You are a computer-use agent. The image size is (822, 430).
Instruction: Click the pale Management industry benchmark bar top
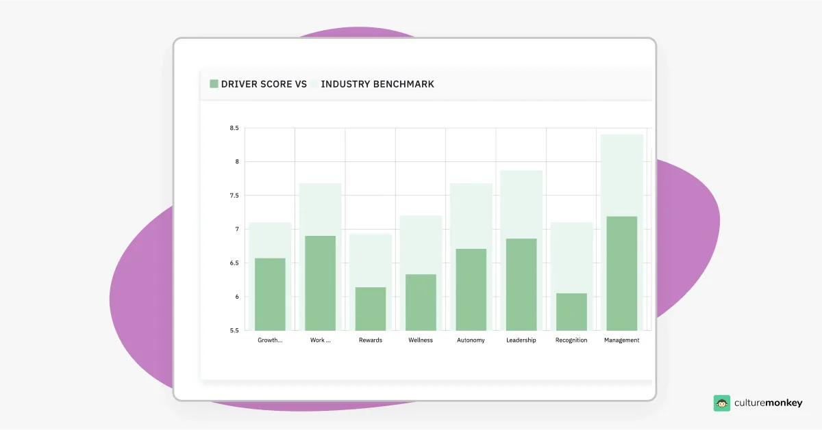(621, 175)
